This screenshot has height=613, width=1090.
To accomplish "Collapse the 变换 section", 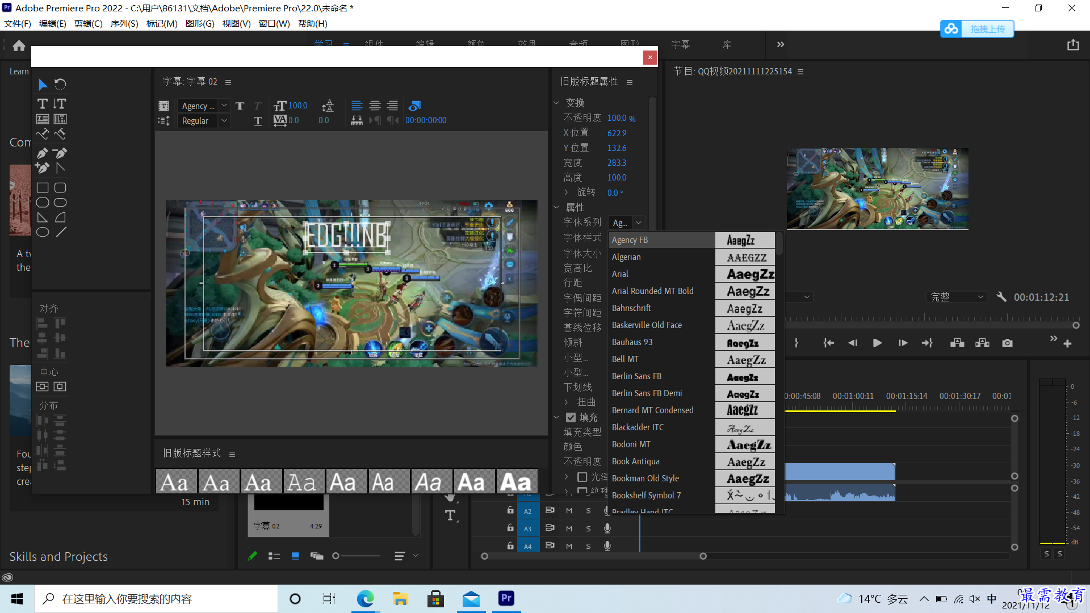I will 556,103.
